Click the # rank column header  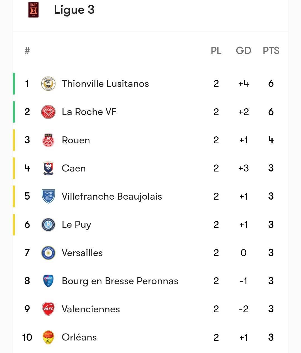pyautogui.click(x=27, y=51)
